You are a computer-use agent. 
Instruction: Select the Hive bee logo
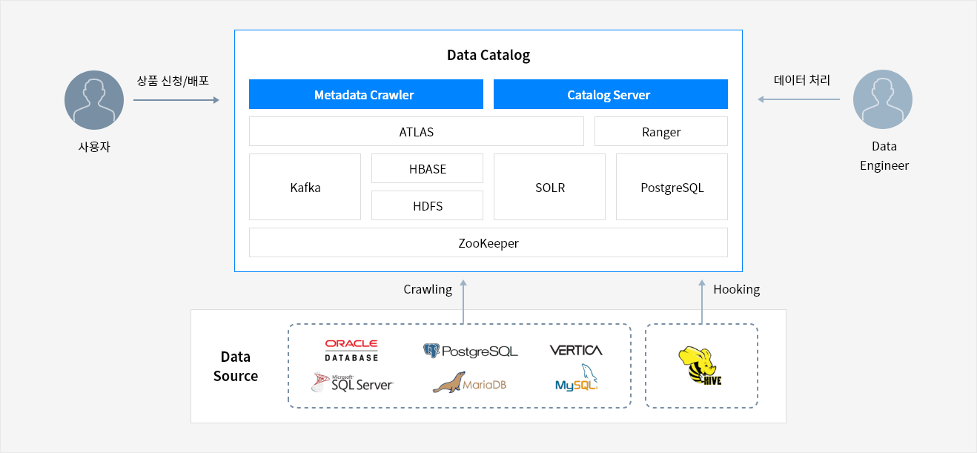point(701,366)
